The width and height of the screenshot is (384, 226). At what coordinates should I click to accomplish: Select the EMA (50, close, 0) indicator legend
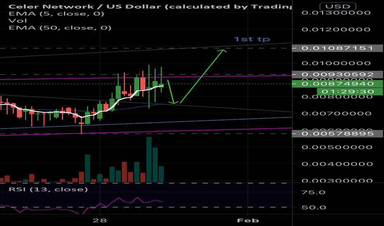[60, 28]
